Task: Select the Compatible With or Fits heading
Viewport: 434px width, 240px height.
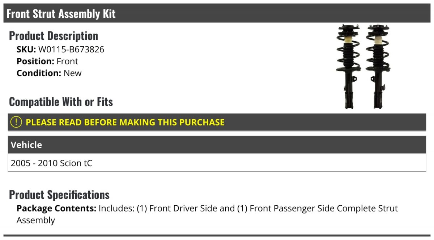Action: tap(61, 102)
